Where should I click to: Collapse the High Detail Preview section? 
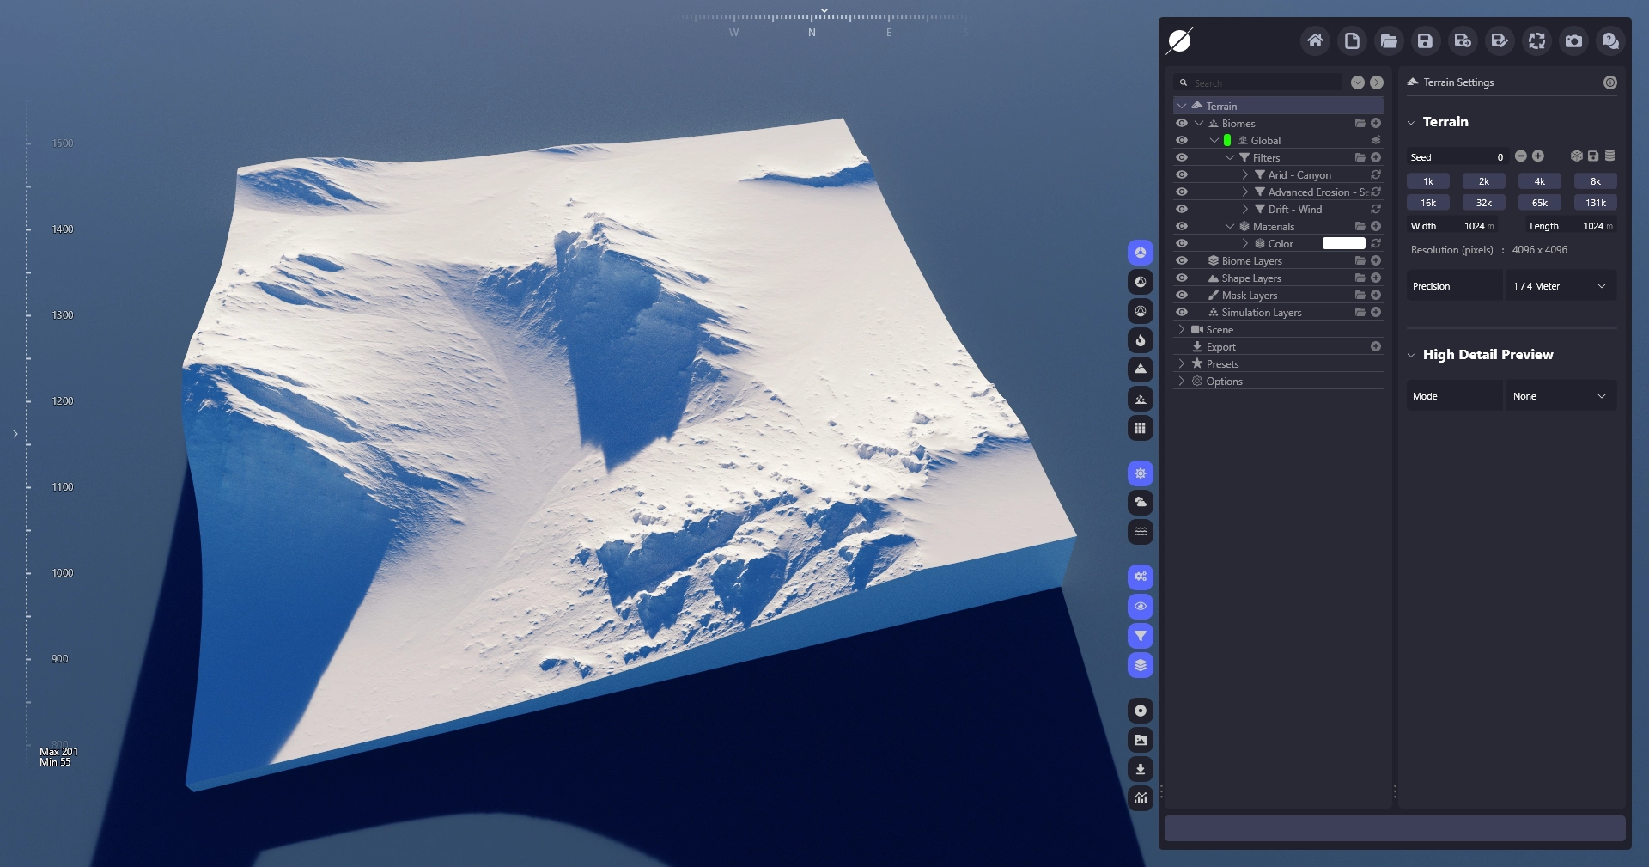click(x=1410, y=355)
